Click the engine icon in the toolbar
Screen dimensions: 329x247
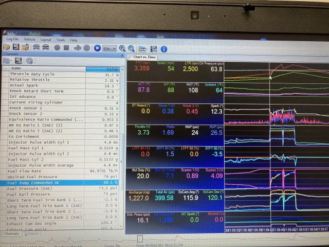click(x=77, y=47)
